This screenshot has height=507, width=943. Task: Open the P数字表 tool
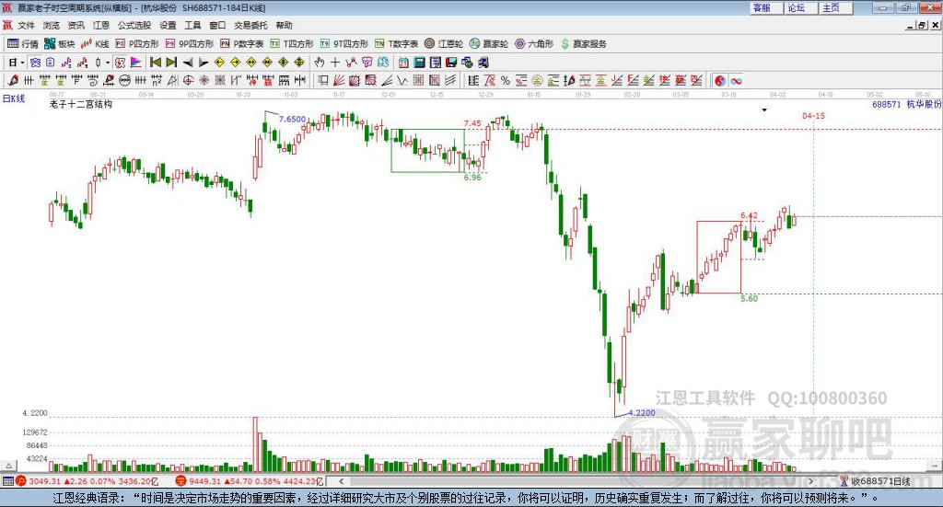point(242,44)
